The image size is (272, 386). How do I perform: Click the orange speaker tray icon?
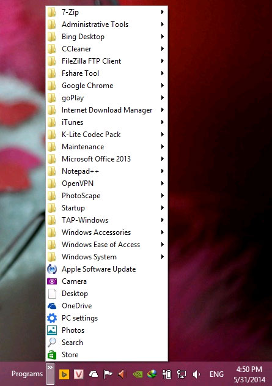122,374
